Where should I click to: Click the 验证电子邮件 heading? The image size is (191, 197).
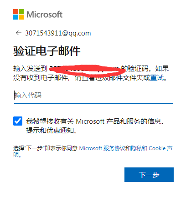point(47,51)
